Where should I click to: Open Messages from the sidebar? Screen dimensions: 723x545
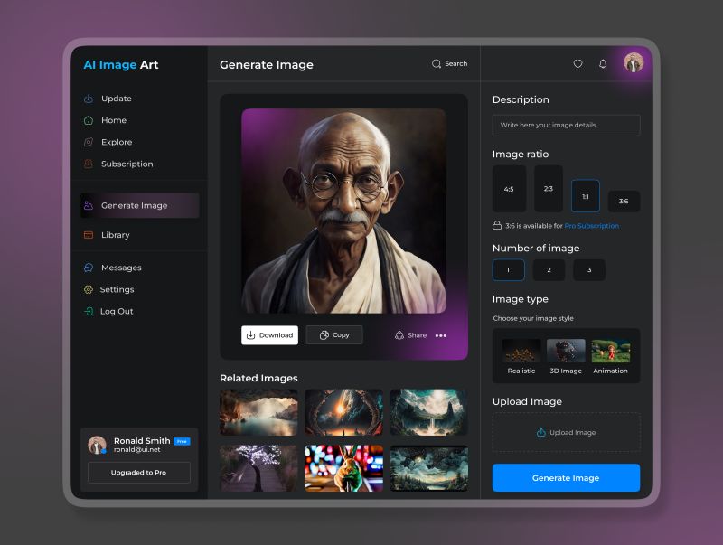point(120,268)
